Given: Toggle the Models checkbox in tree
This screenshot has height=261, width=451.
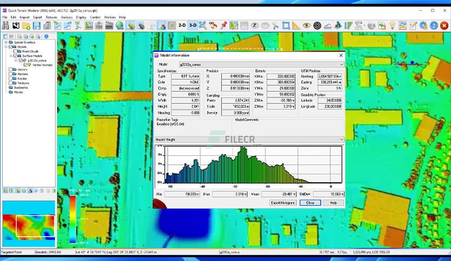Looking at the screenshot, I should 10,47.
